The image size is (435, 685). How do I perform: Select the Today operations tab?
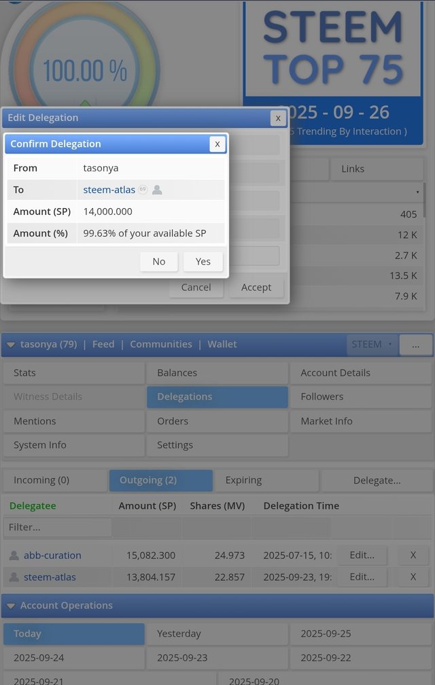coord(73,634)
